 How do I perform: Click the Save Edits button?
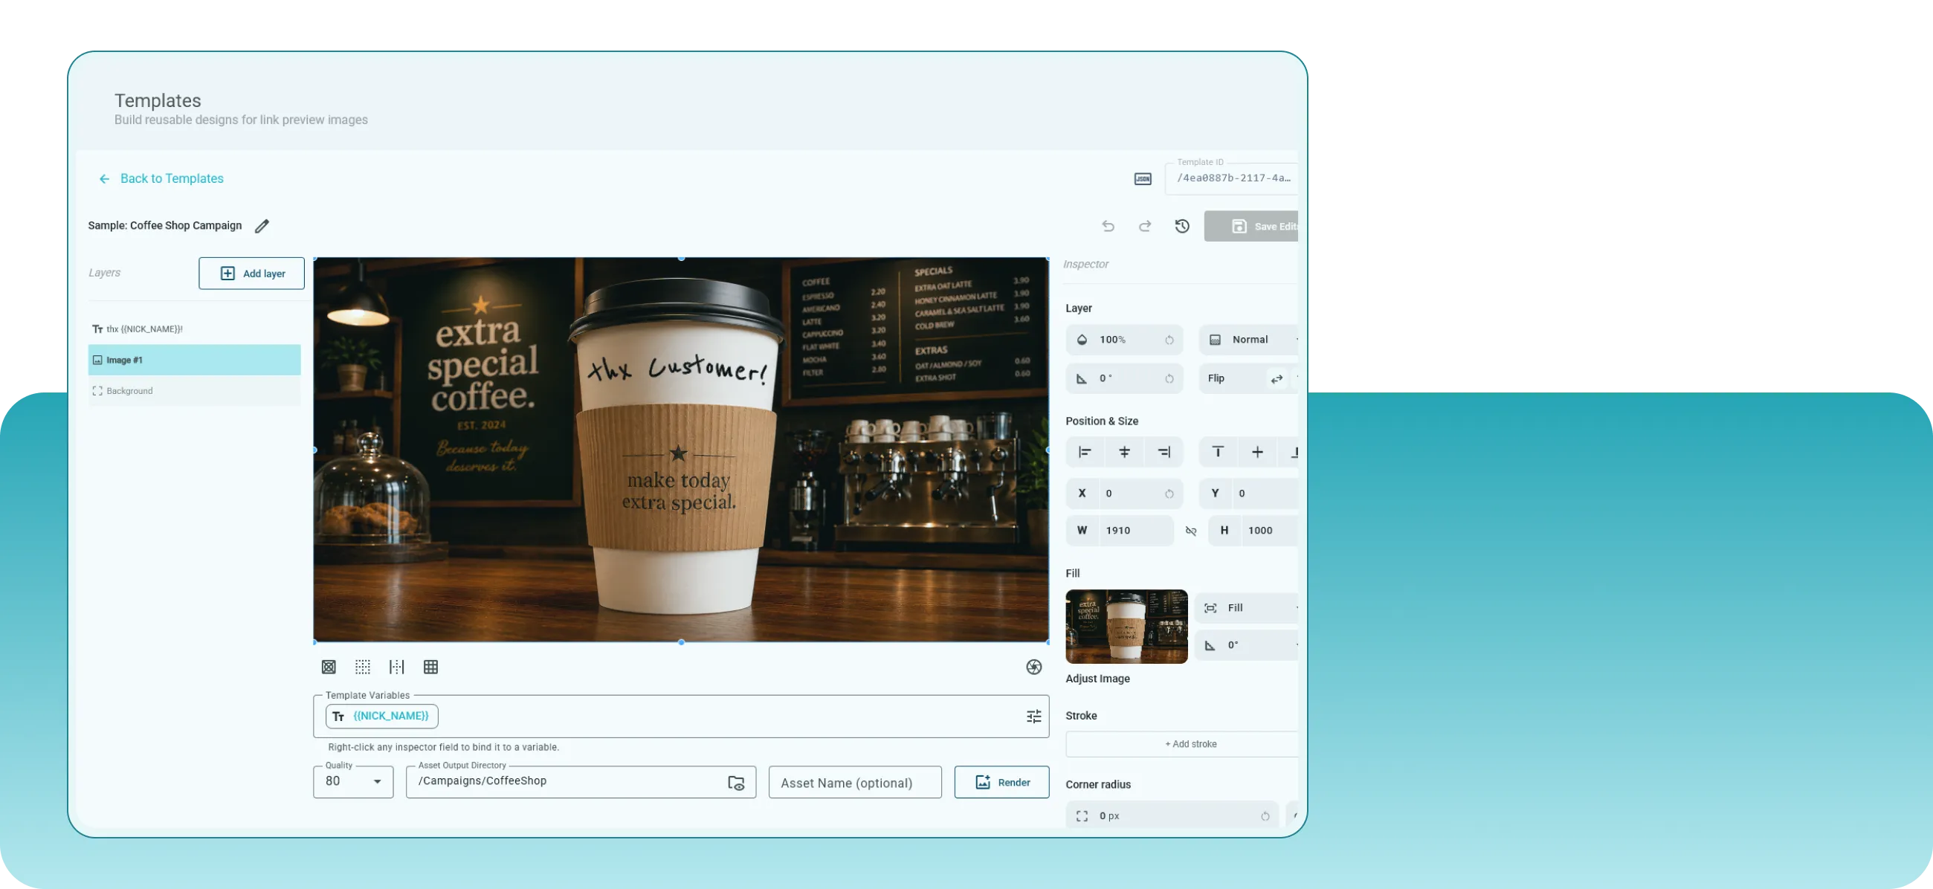point(1251,226)
